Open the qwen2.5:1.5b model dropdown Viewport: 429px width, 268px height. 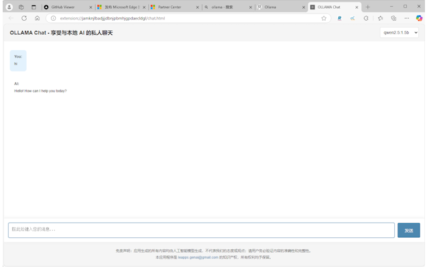click(400, 33)
